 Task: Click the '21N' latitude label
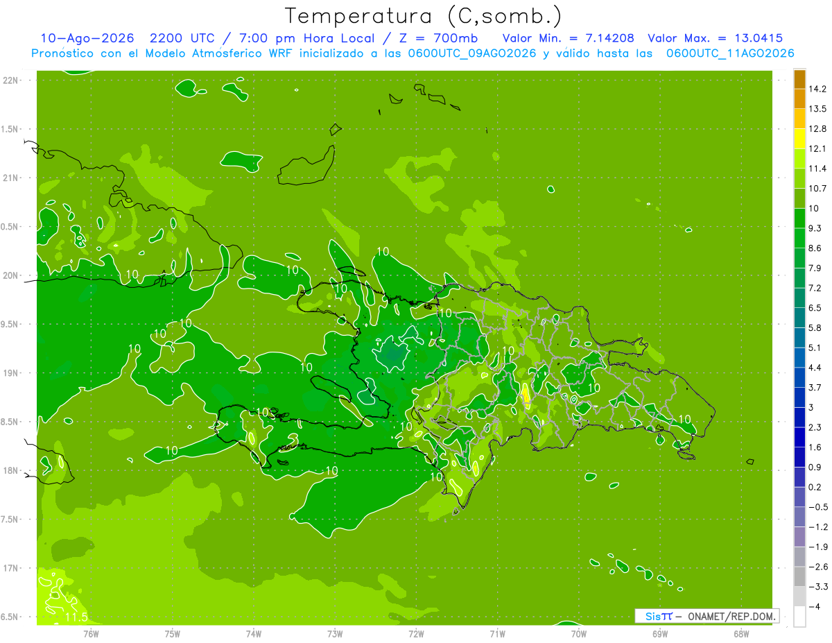click(x=10, y=178)
